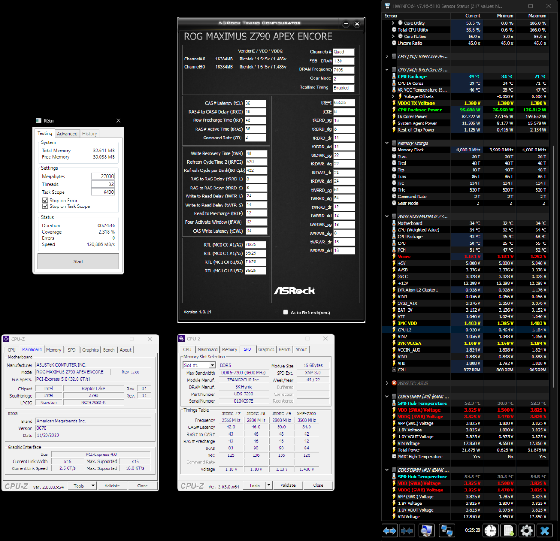Click Close in the CPU-Z Mainboard window
This screenshot has width=560, height=541.
(142, 486)
